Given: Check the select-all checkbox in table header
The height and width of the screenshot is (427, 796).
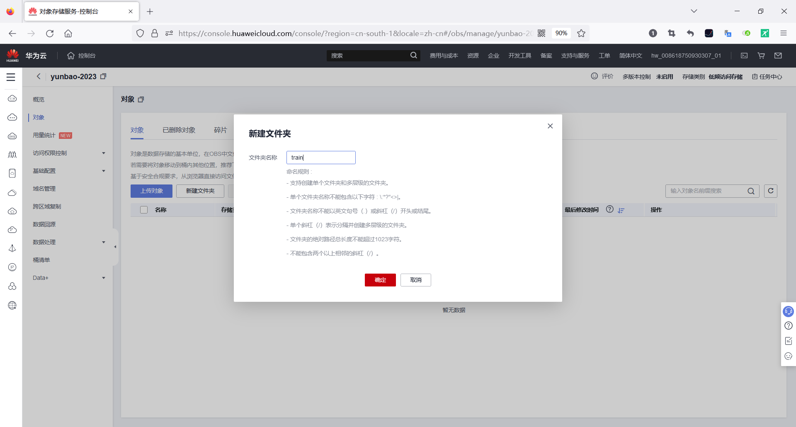Looking at the screenshot, I should click(x=143, y=210).
